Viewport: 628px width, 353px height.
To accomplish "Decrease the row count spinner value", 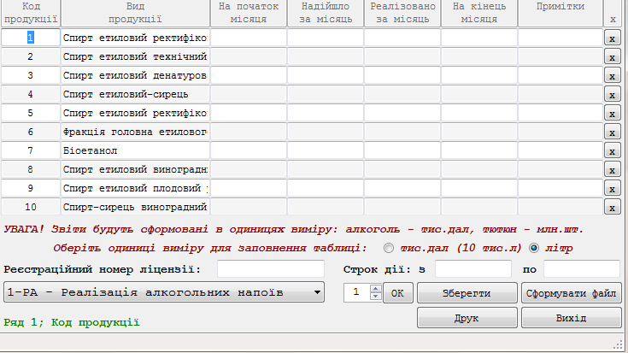I will tap(374, 297).
